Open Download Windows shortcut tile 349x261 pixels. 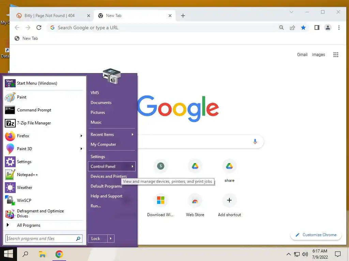pyautogui.click(x=160, y=205)
